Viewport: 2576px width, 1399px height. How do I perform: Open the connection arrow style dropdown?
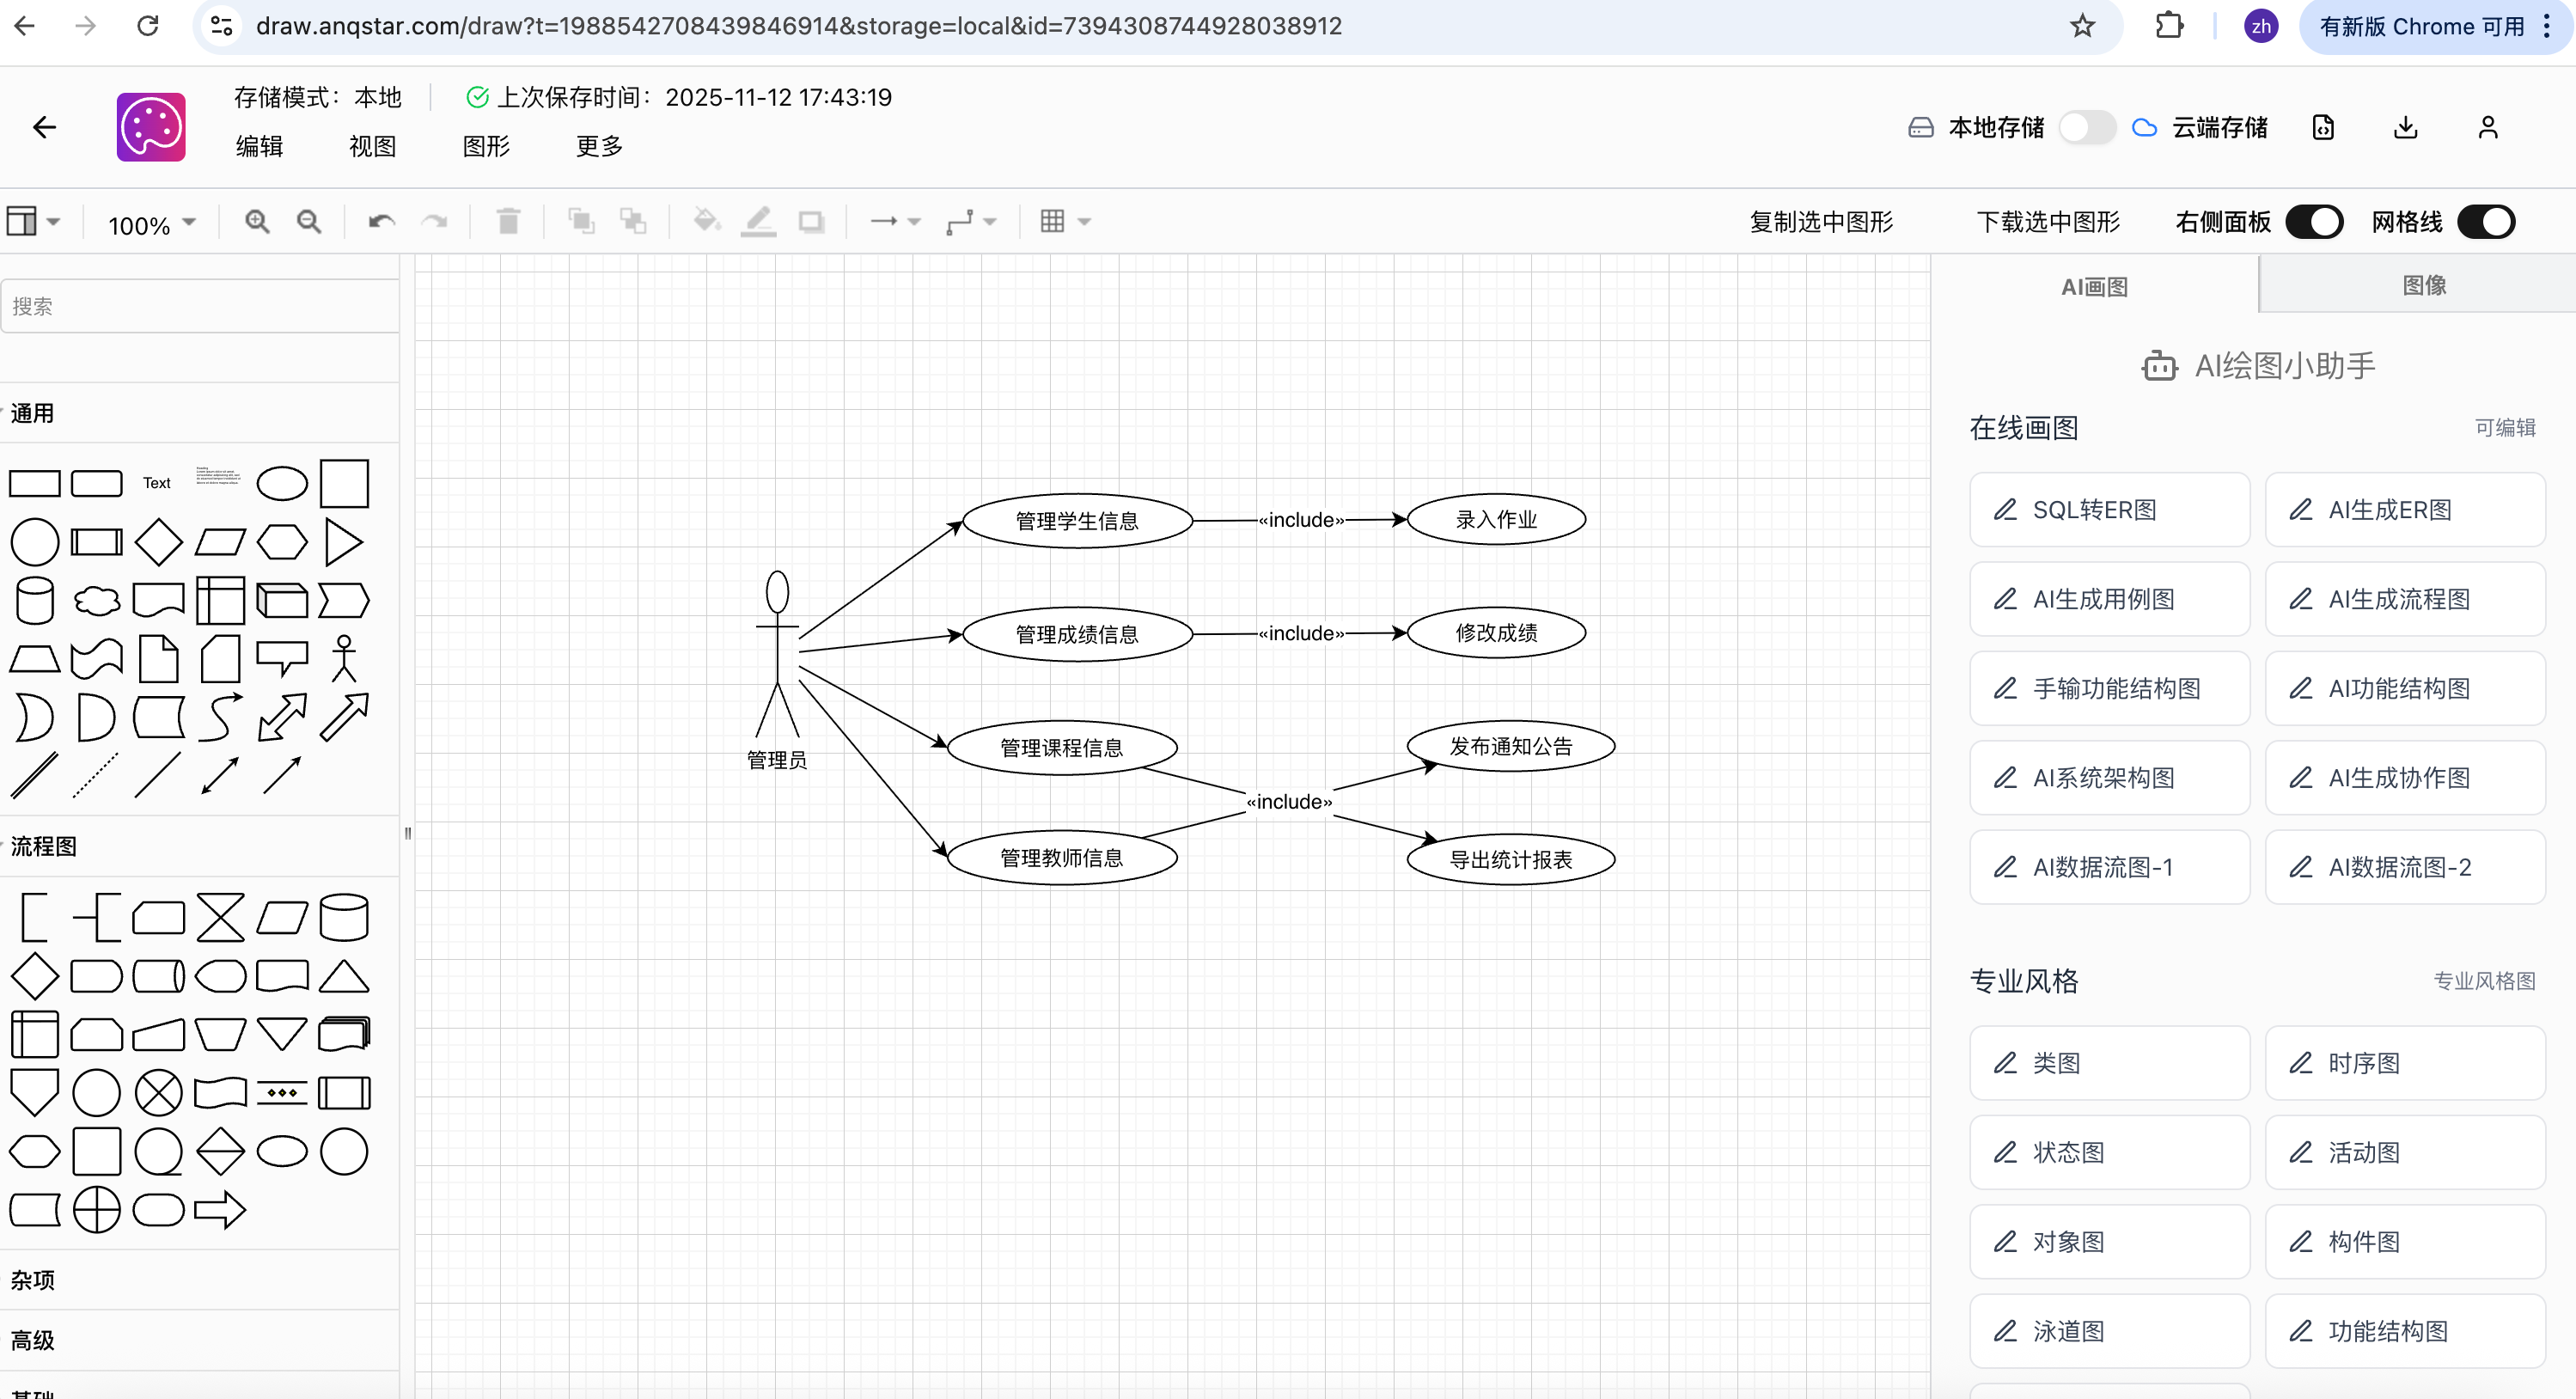[895, 221]
